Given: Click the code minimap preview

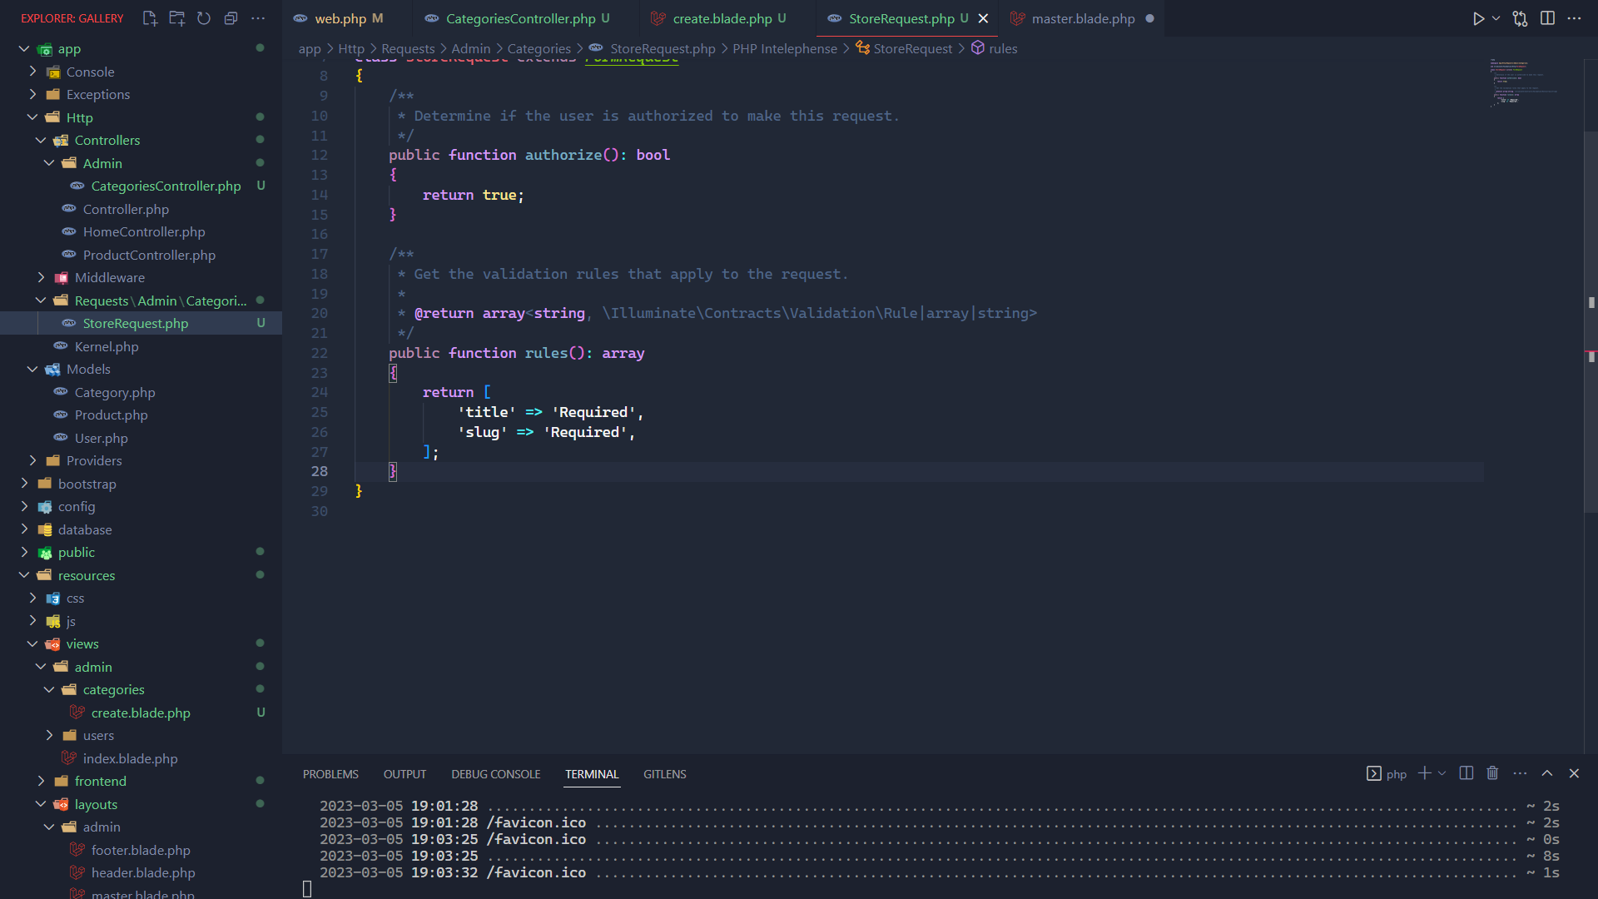Looking at the screenshot, I should click(1523, 83).
